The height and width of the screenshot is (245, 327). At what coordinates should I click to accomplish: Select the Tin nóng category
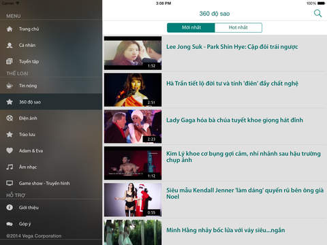coord(51,86)
